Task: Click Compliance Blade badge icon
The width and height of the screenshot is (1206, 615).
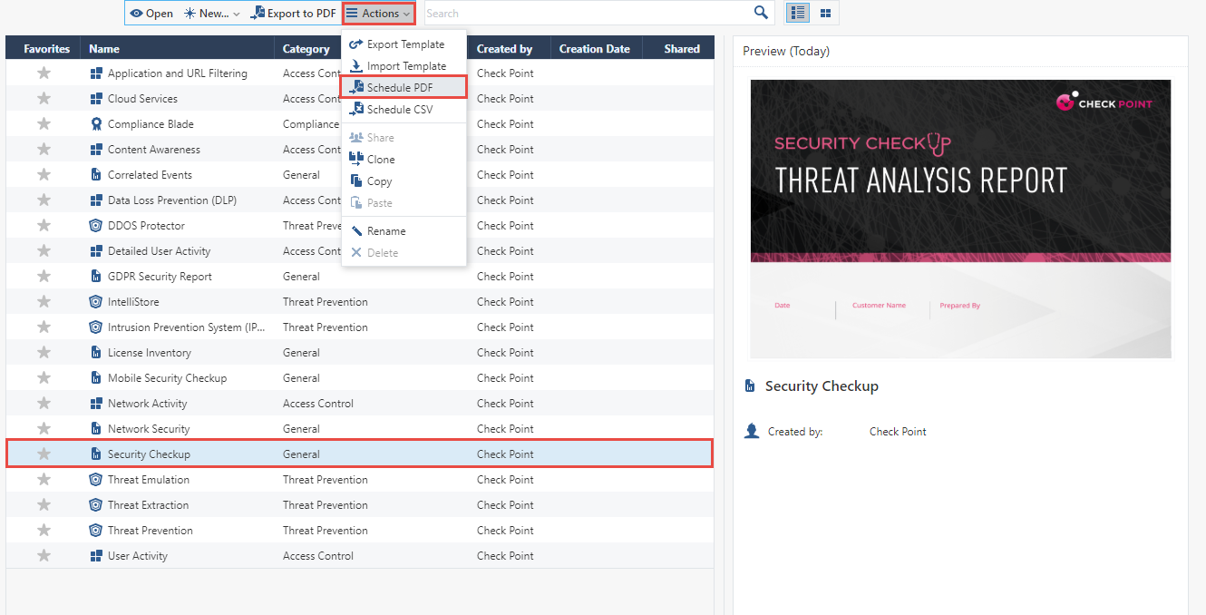Action: point(96,124)
